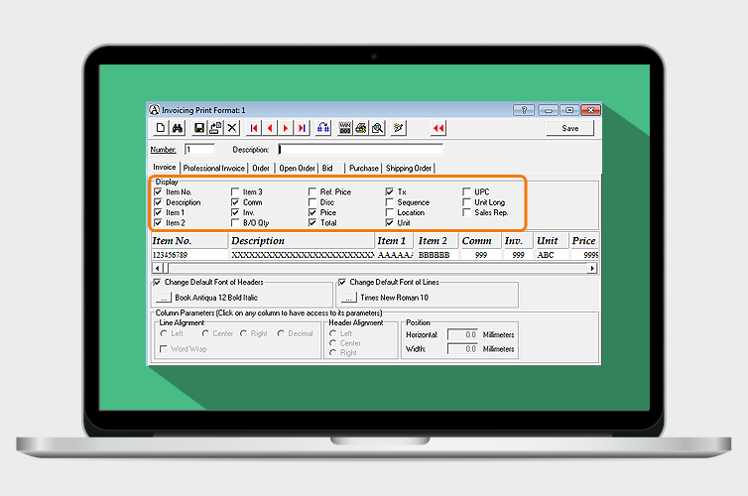The width and height of the screenshot is (748, 496).
Task: Enable the Disc checkbox
Action: pyautogui.click(x=312, y=202)
